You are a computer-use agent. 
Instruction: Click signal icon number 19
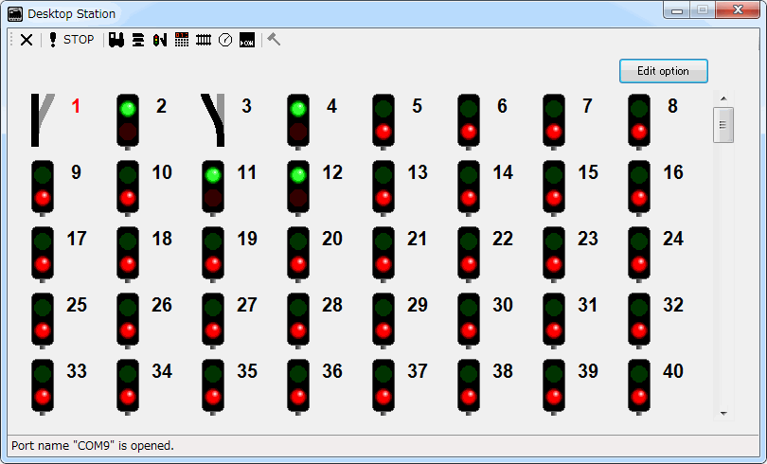coord(213,254)
